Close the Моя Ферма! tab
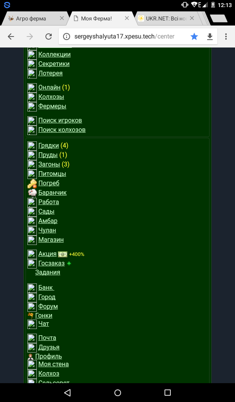The height and width of the screenshot is (402, 235). [x=127, y=18]
